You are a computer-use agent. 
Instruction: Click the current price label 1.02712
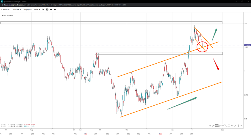tap(247, 45)
